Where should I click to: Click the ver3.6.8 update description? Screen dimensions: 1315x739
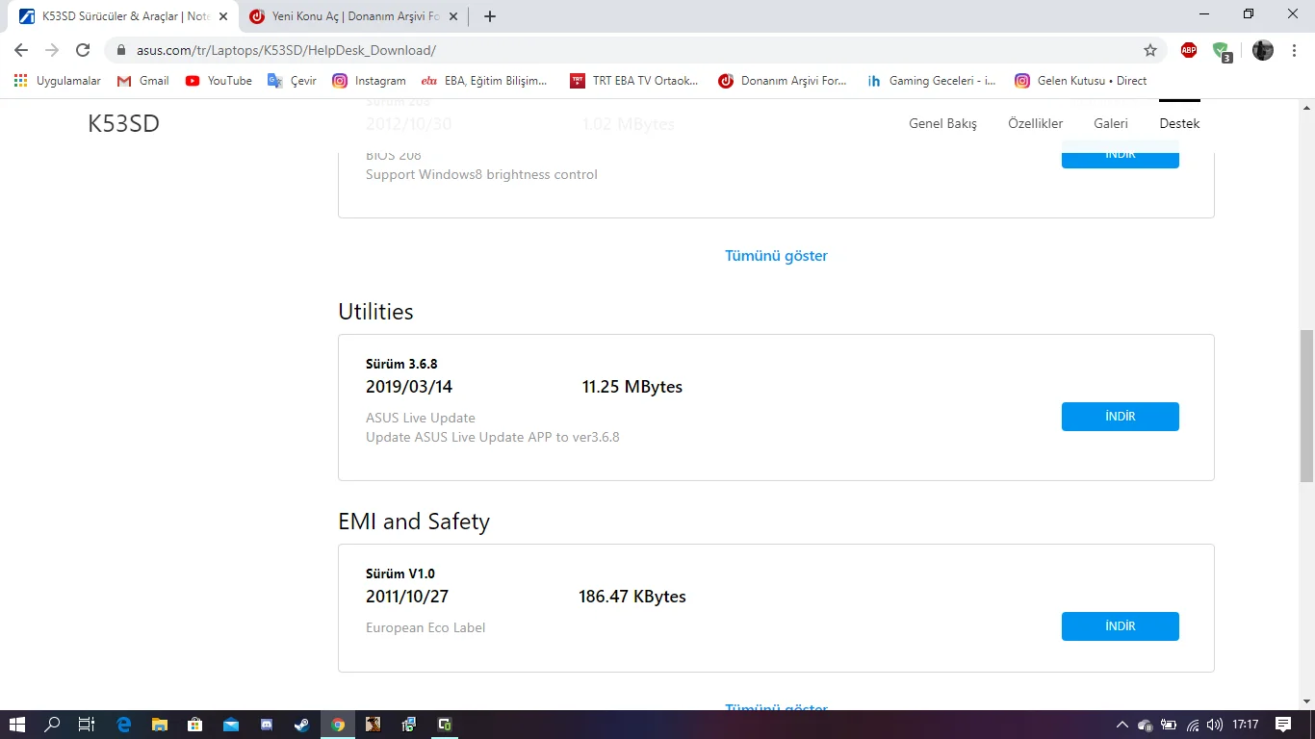[x=493, y=437]
